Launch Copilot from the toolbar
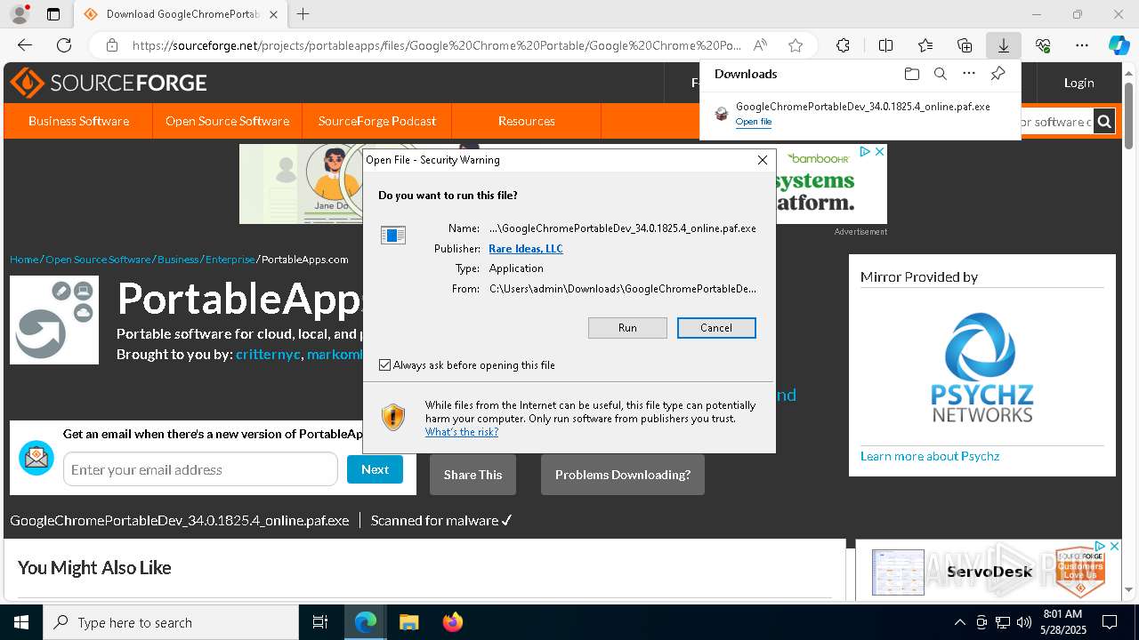This screenshot has height=640, width=1139. [x=1119, y=45]
